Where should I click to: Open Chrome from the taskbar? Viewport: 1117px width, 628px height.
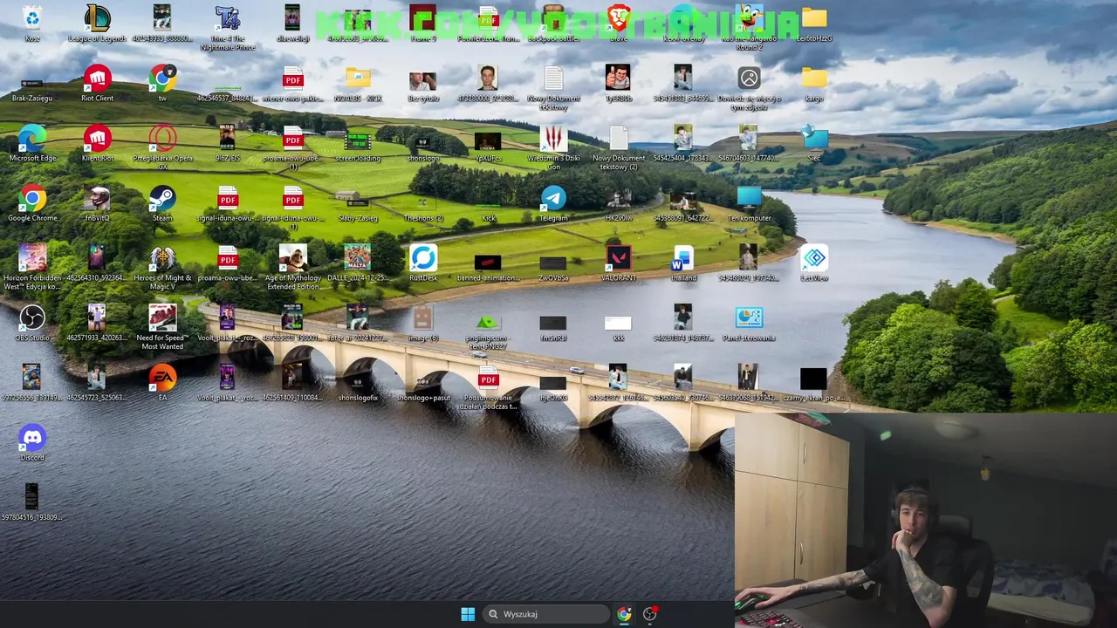pyautogui.click(x=624, y=614)
